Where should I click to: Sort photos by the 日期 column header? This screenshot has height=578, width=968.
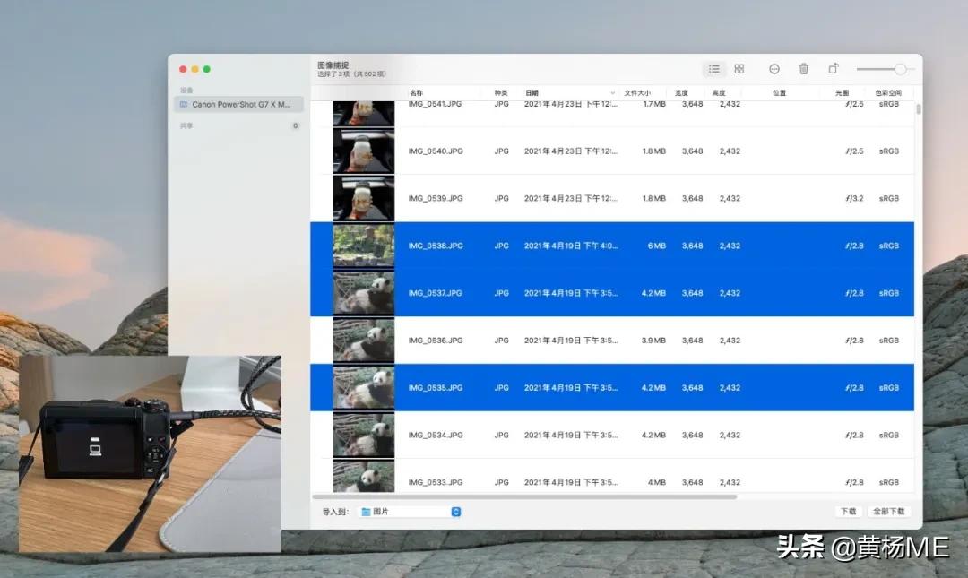coord(532,92)
